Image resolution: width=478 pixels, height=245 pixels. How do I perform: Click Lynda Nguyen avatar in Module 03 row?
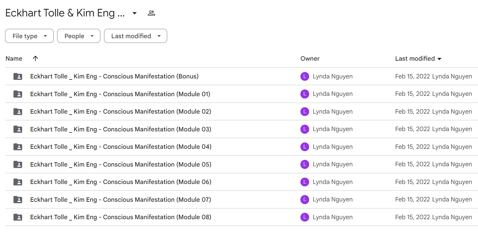coord(305,129)
